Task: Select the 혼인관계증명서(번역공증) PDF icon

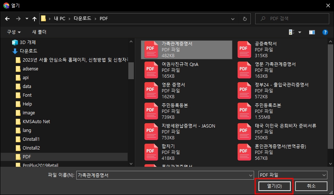Action: [244, 152]
